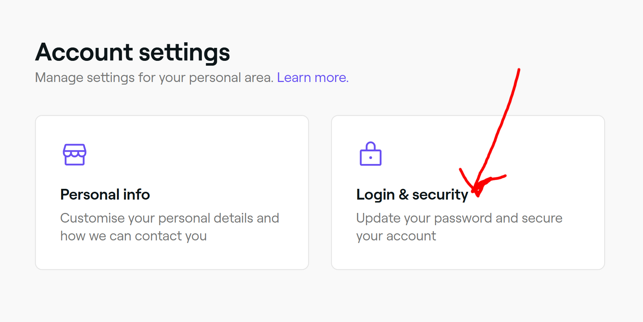Viewport: 643px width, 322px height.
Task: Click "your account" text in security card
Action: coord(396,236)
